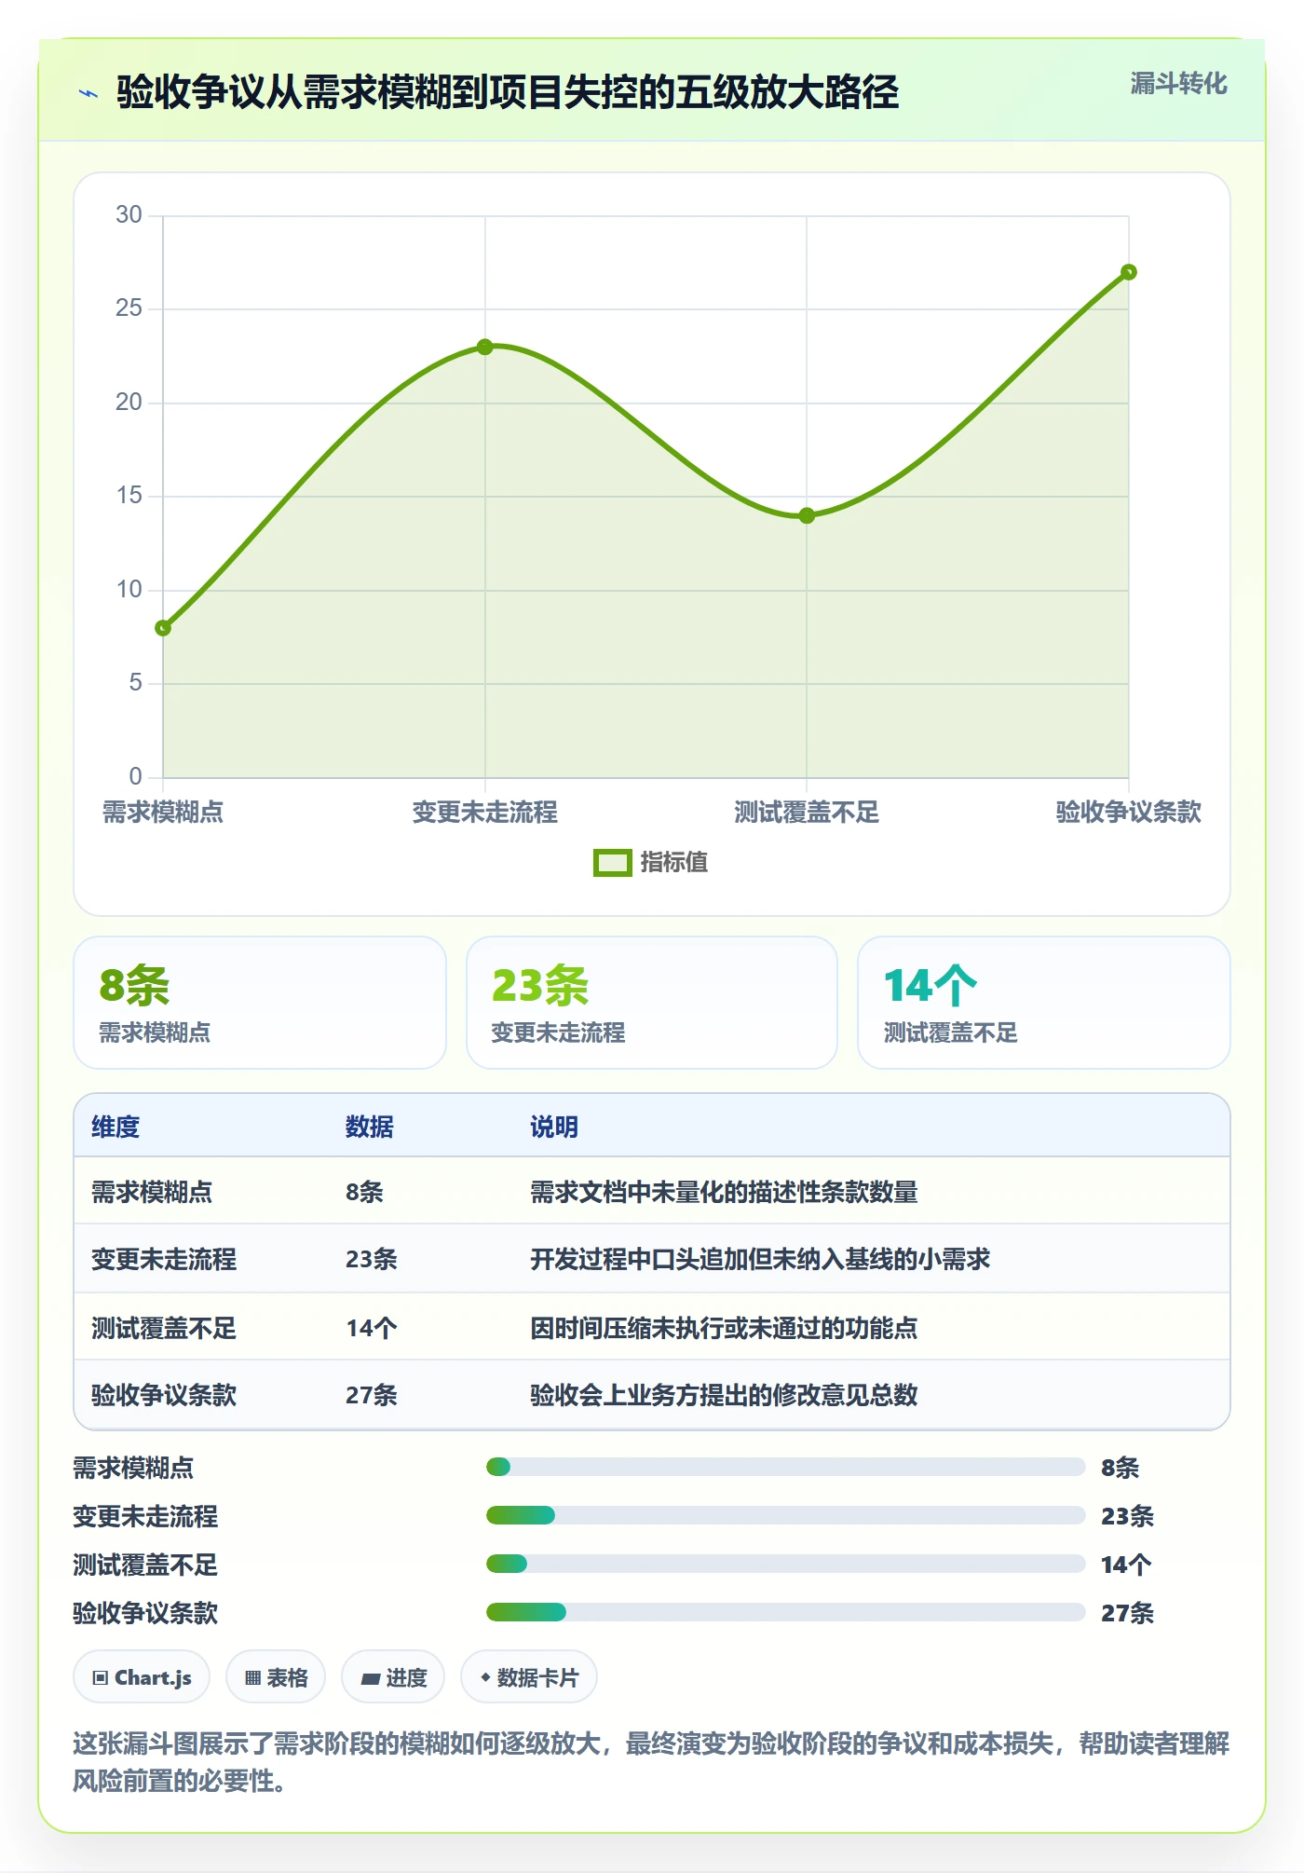Select the table cell 需求文档中未量化的描述性条款数量

point(724,1192)
